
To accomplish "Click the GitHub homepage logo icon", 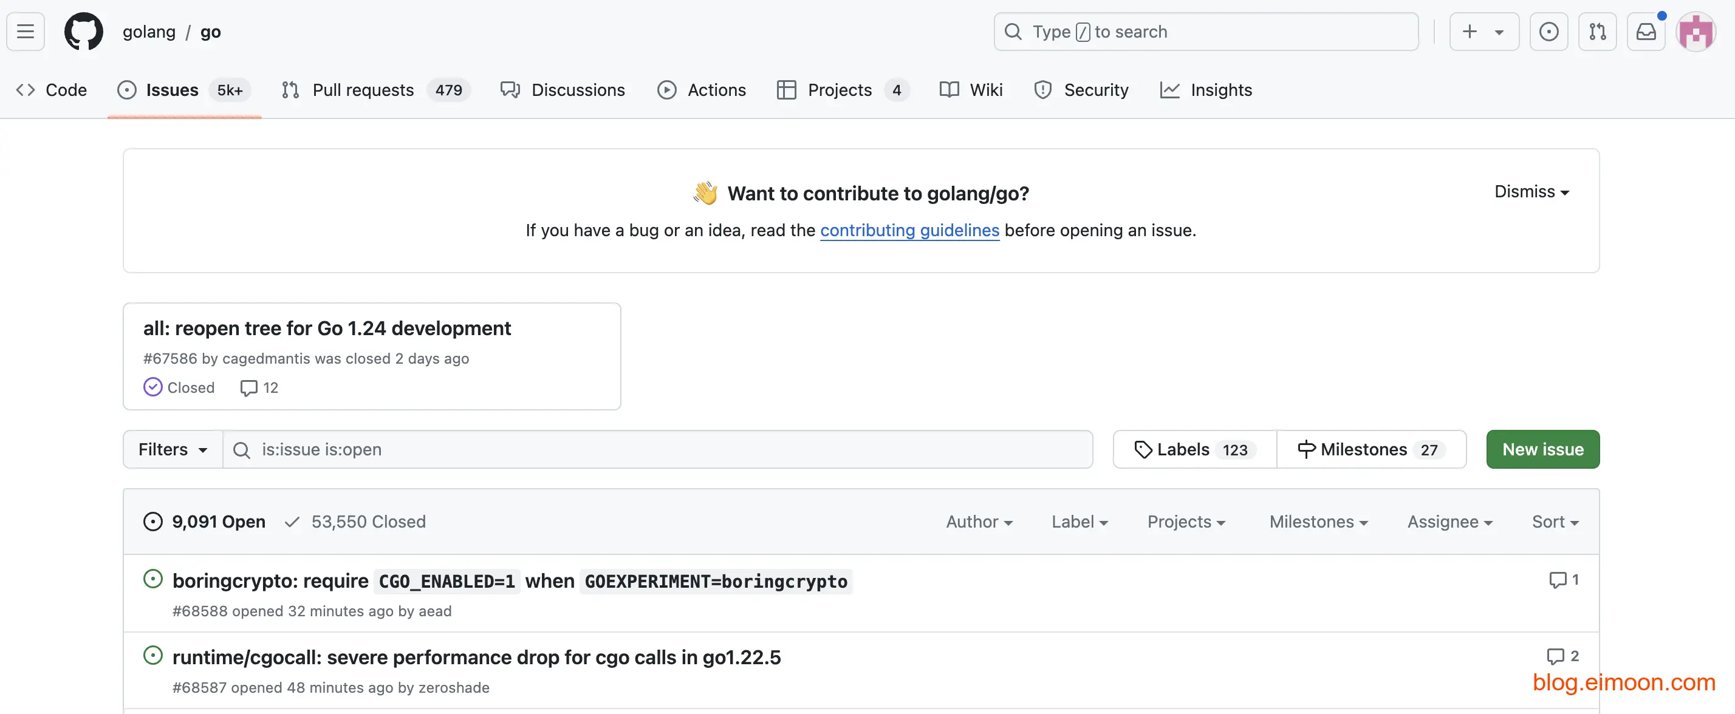I will pos(83,31).
